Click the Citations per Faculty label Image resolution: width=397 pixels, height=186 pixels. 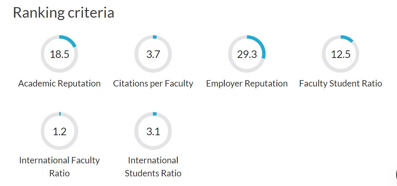click(153, 84)
